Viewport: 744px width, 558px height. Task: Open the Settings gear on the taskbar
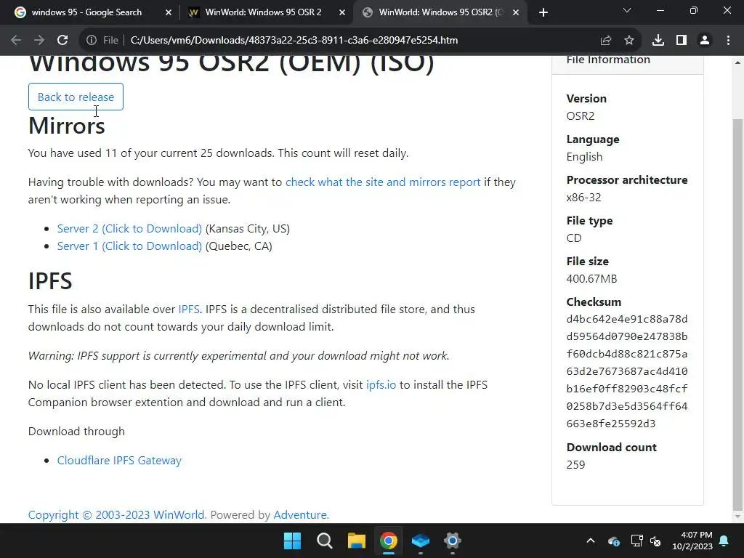(452, 541)
